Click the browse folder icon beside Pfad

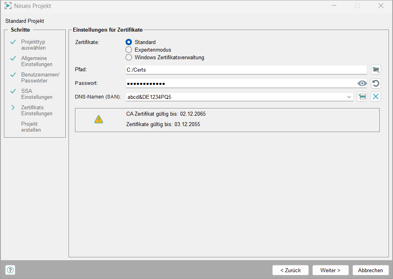375,70
